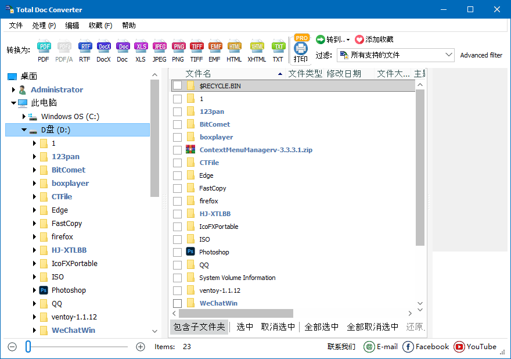Open the 转到 dropdown arrow

click(x=348, y=40)
